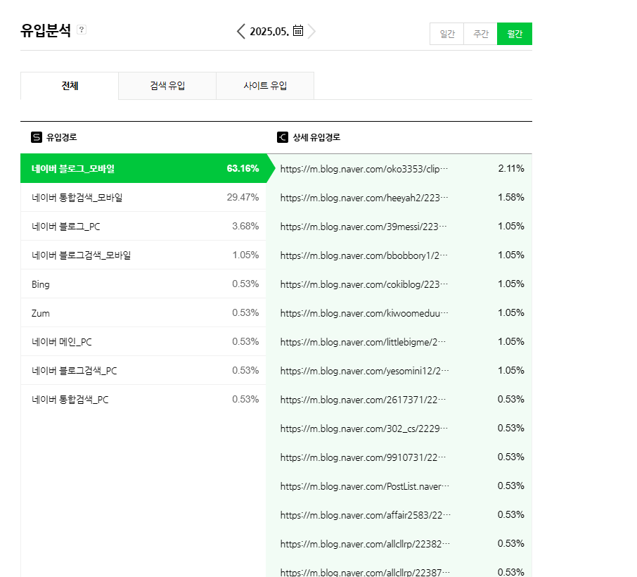
Task: Open the 302_cs blog URL
Action: tap(364, 429)
